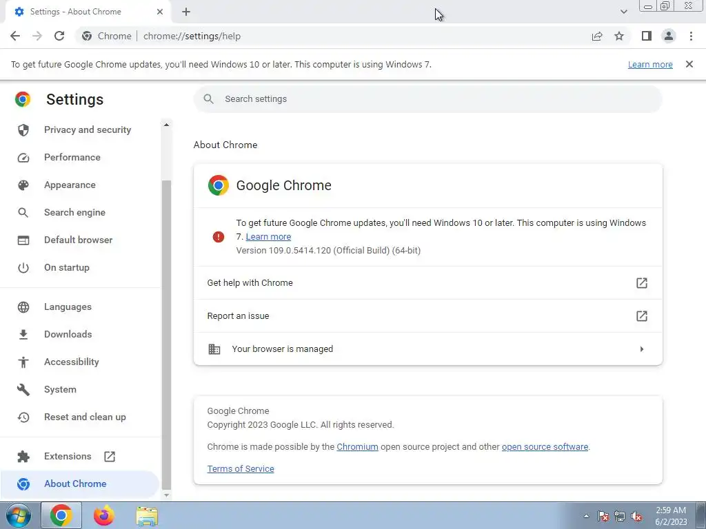The height and width of the screenshot is (529, 706).
Task: Click the power icon beside On startup
Action: (x=23, y=268)
